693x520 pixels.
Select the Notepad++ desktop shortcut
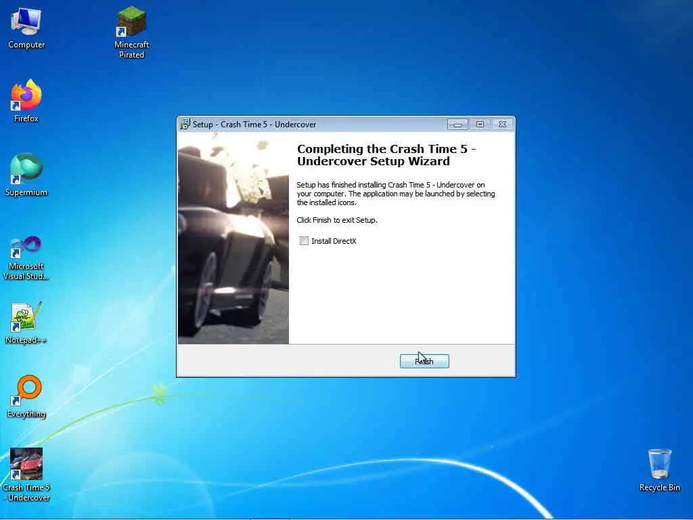click(26, 323)
